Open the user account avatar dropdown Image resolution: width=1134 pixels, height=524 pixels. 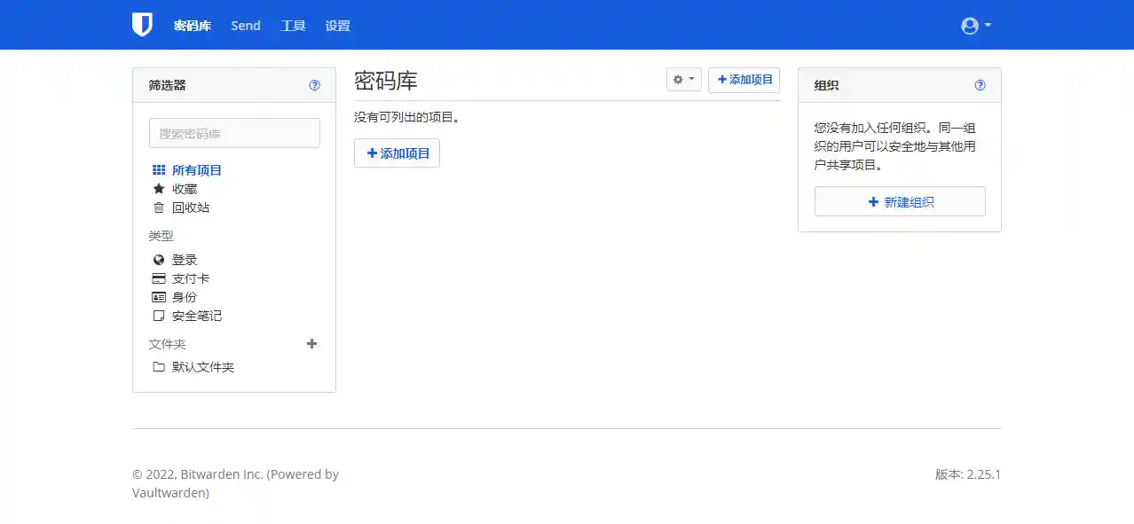975,26
